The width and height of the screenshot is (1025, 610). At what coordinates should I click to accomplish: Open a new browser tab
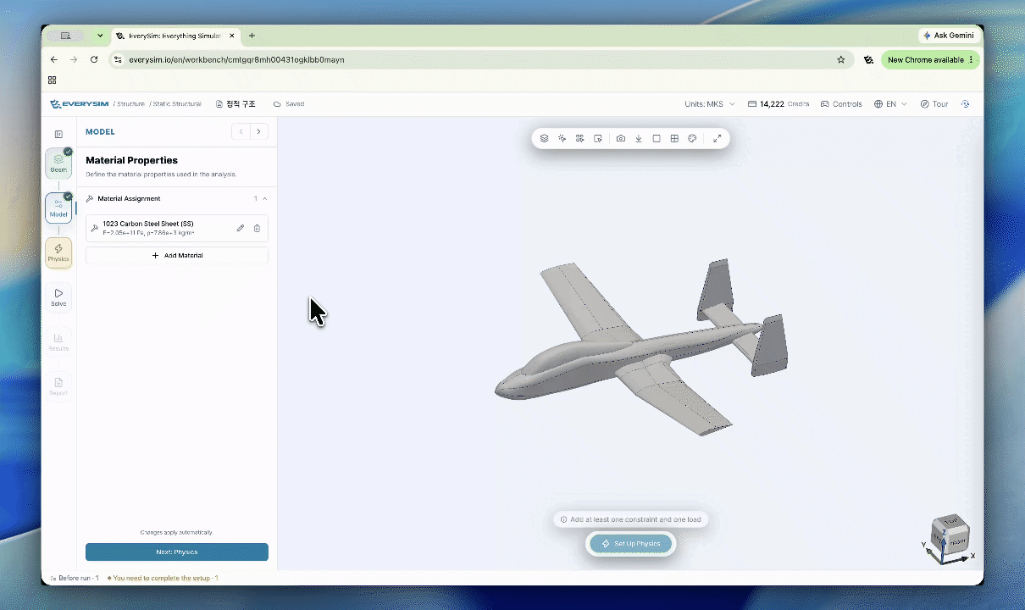point(252,36)
